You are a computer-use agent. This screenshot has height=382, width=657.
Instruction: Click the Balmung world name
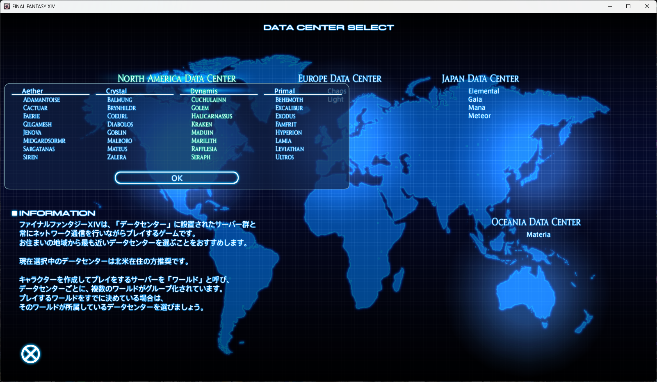(120, 100)
